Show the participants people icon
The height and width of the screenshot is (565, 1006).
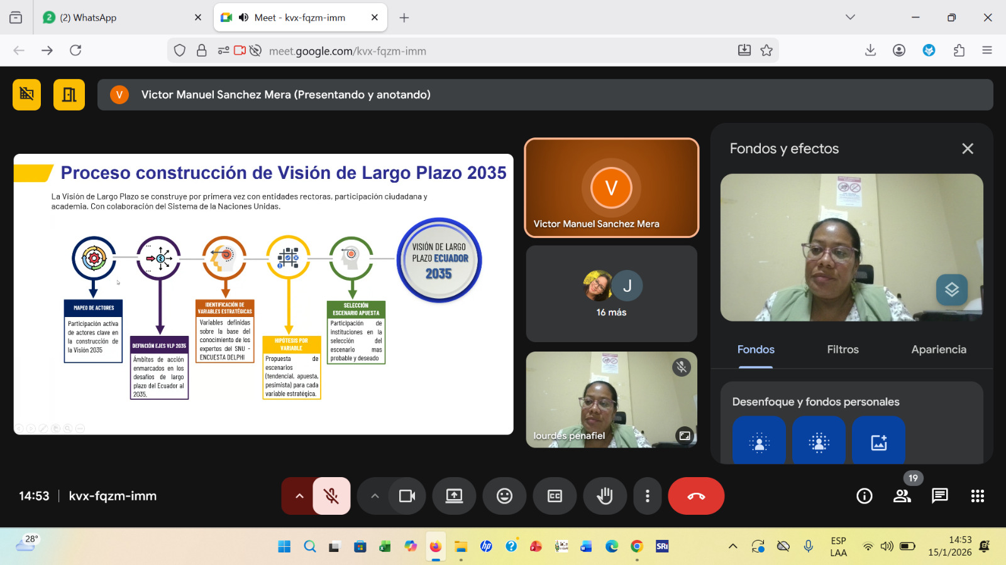[902, 496]
